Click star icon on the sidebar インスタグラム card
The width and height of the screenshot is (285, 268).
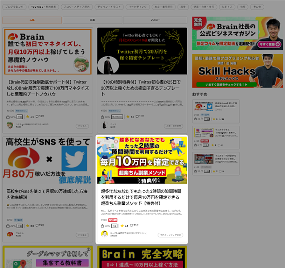[213, 145]
